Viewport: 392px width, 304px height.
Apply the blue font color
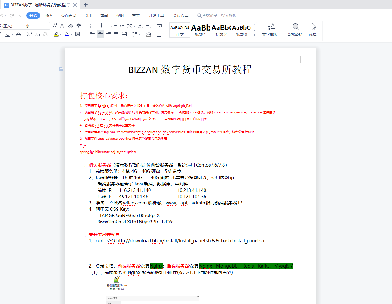(x=67, y=34)
